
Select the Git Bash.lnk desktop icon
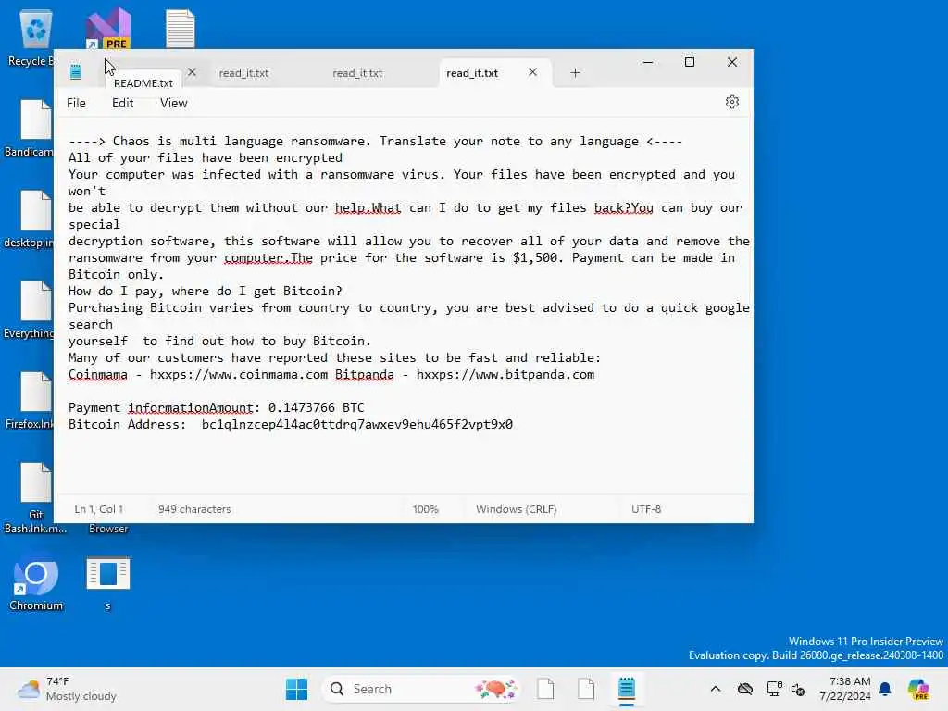tap(35, 497)
